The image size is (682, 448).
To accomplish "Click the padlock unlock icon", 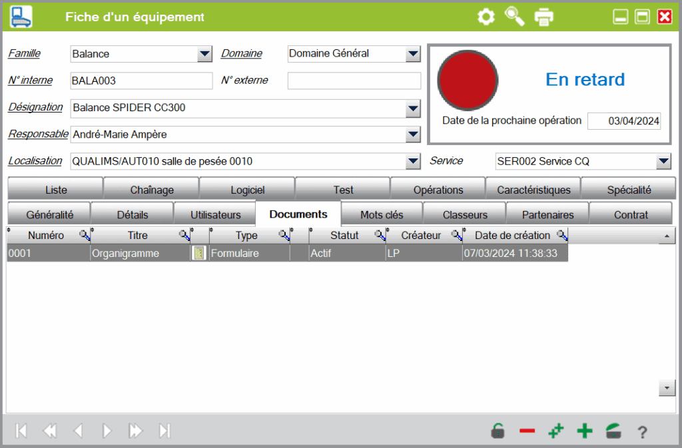I will pyautogui.click(x=498, y=431).
